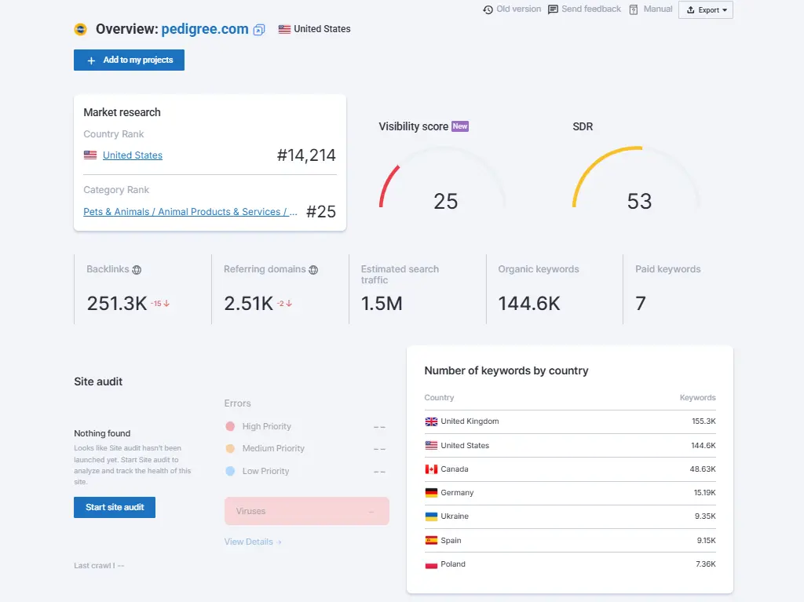Click the Last crawl text
Image resolution: width=804 pixels, height=602 pixels.
99,566
